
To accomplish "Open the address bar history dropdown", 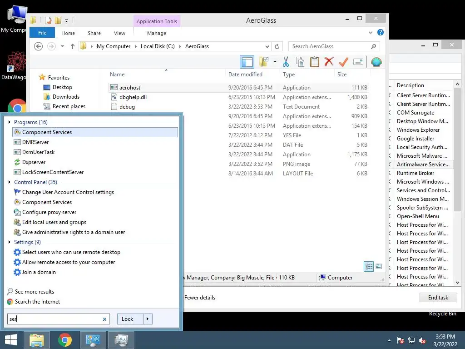I will click(x=267, y=46).
